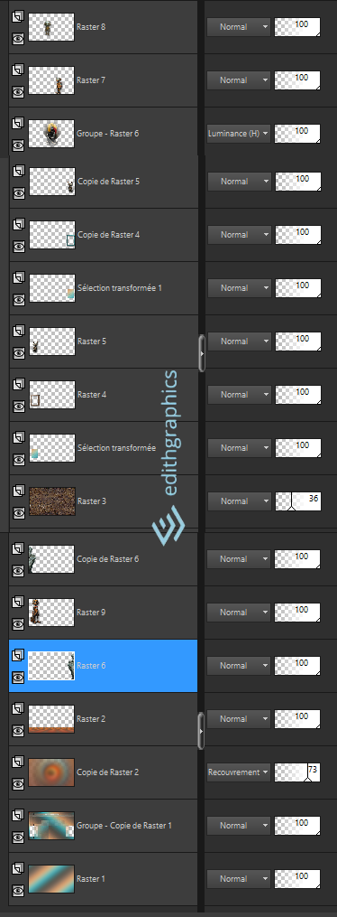The image size is (337, 917).
Task: Click the layer type icon of Raster 1
Action: [x=17, y=869]
